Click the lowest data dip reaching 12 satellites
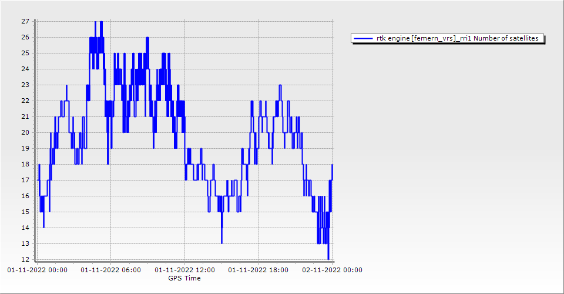This screenshot has height=294, width=564. pyautogui.click(x=328, y=258)
